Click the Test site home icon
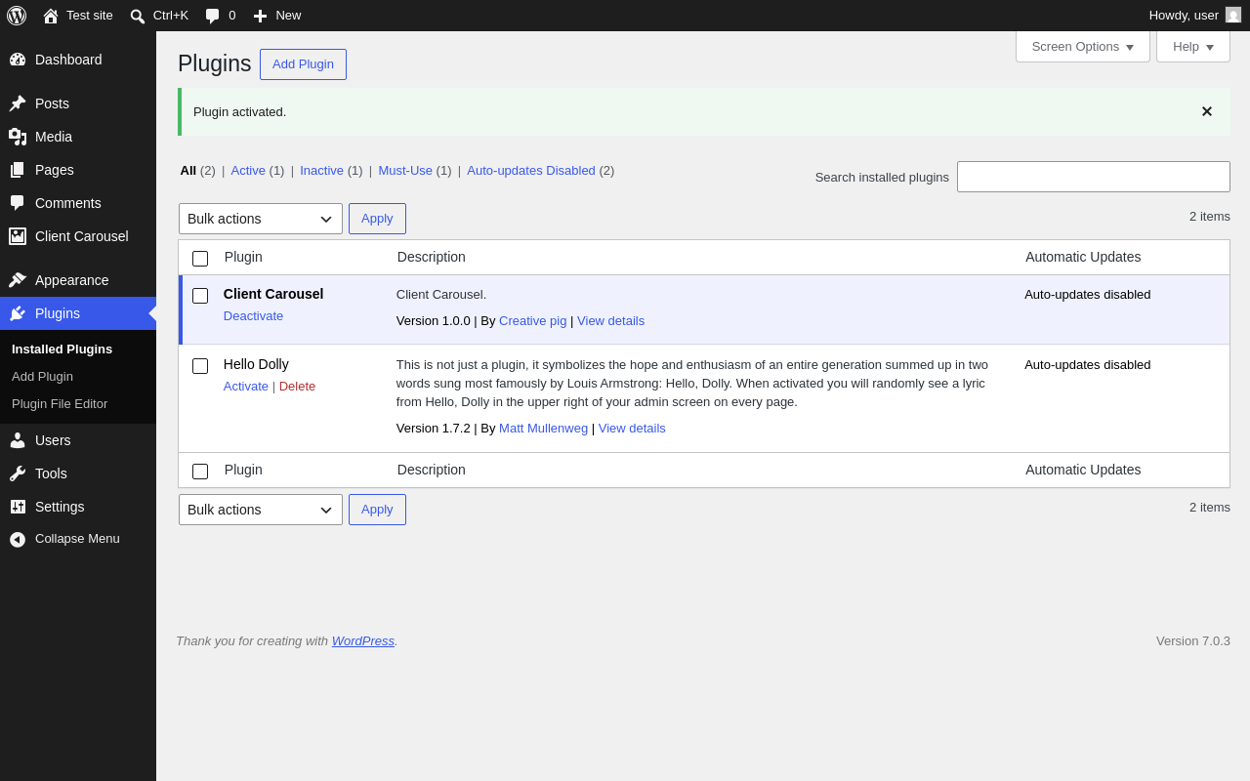This screenshot has width=1250, height=781. (x=51, y=16)
